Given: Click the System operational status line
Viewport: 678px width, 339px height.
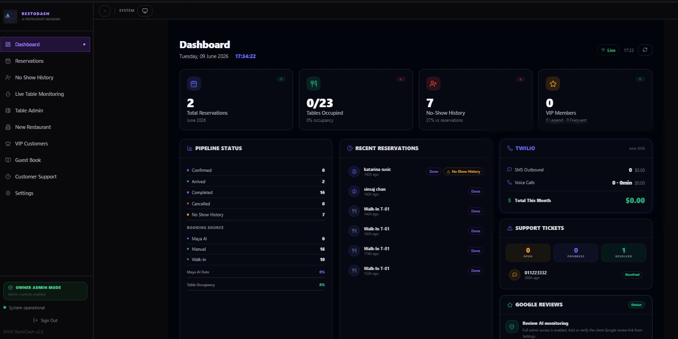Looking at the screenshot, I should (x=24, y=308).
